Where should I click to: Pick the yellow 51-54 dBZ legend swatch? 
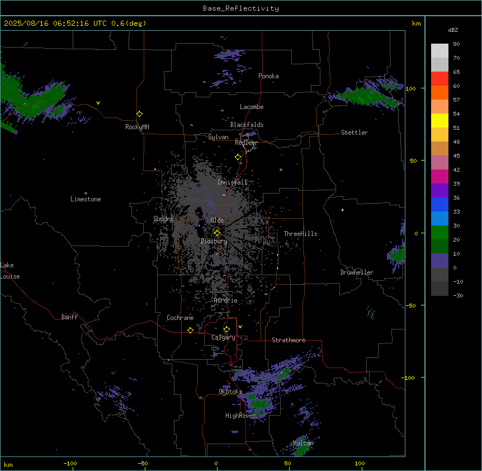pyautogui.click(x=440, y=120)
